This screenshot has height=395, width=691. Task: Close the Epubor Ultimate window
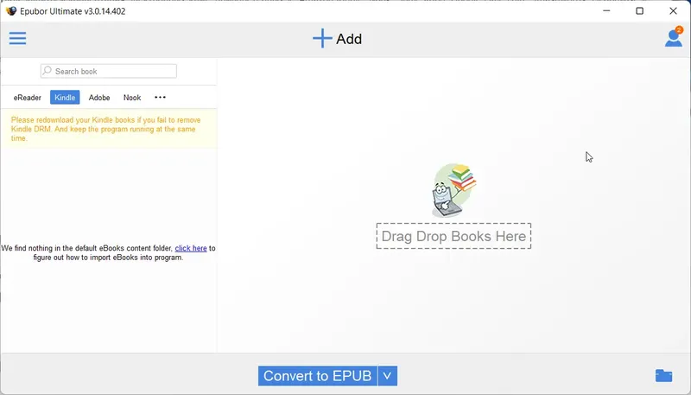click(x=673, y=10)
